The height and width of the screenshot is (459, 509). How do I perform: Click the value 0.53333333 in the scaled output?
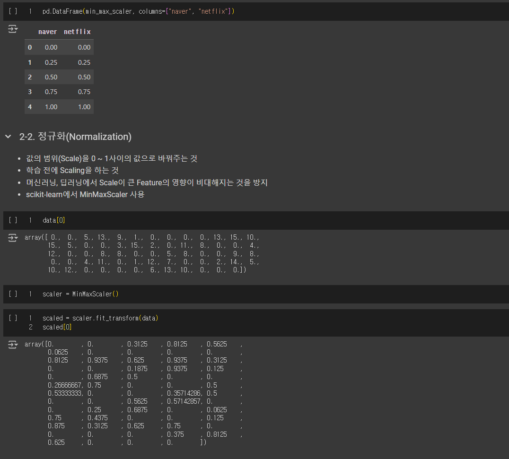tap(65, 393)
